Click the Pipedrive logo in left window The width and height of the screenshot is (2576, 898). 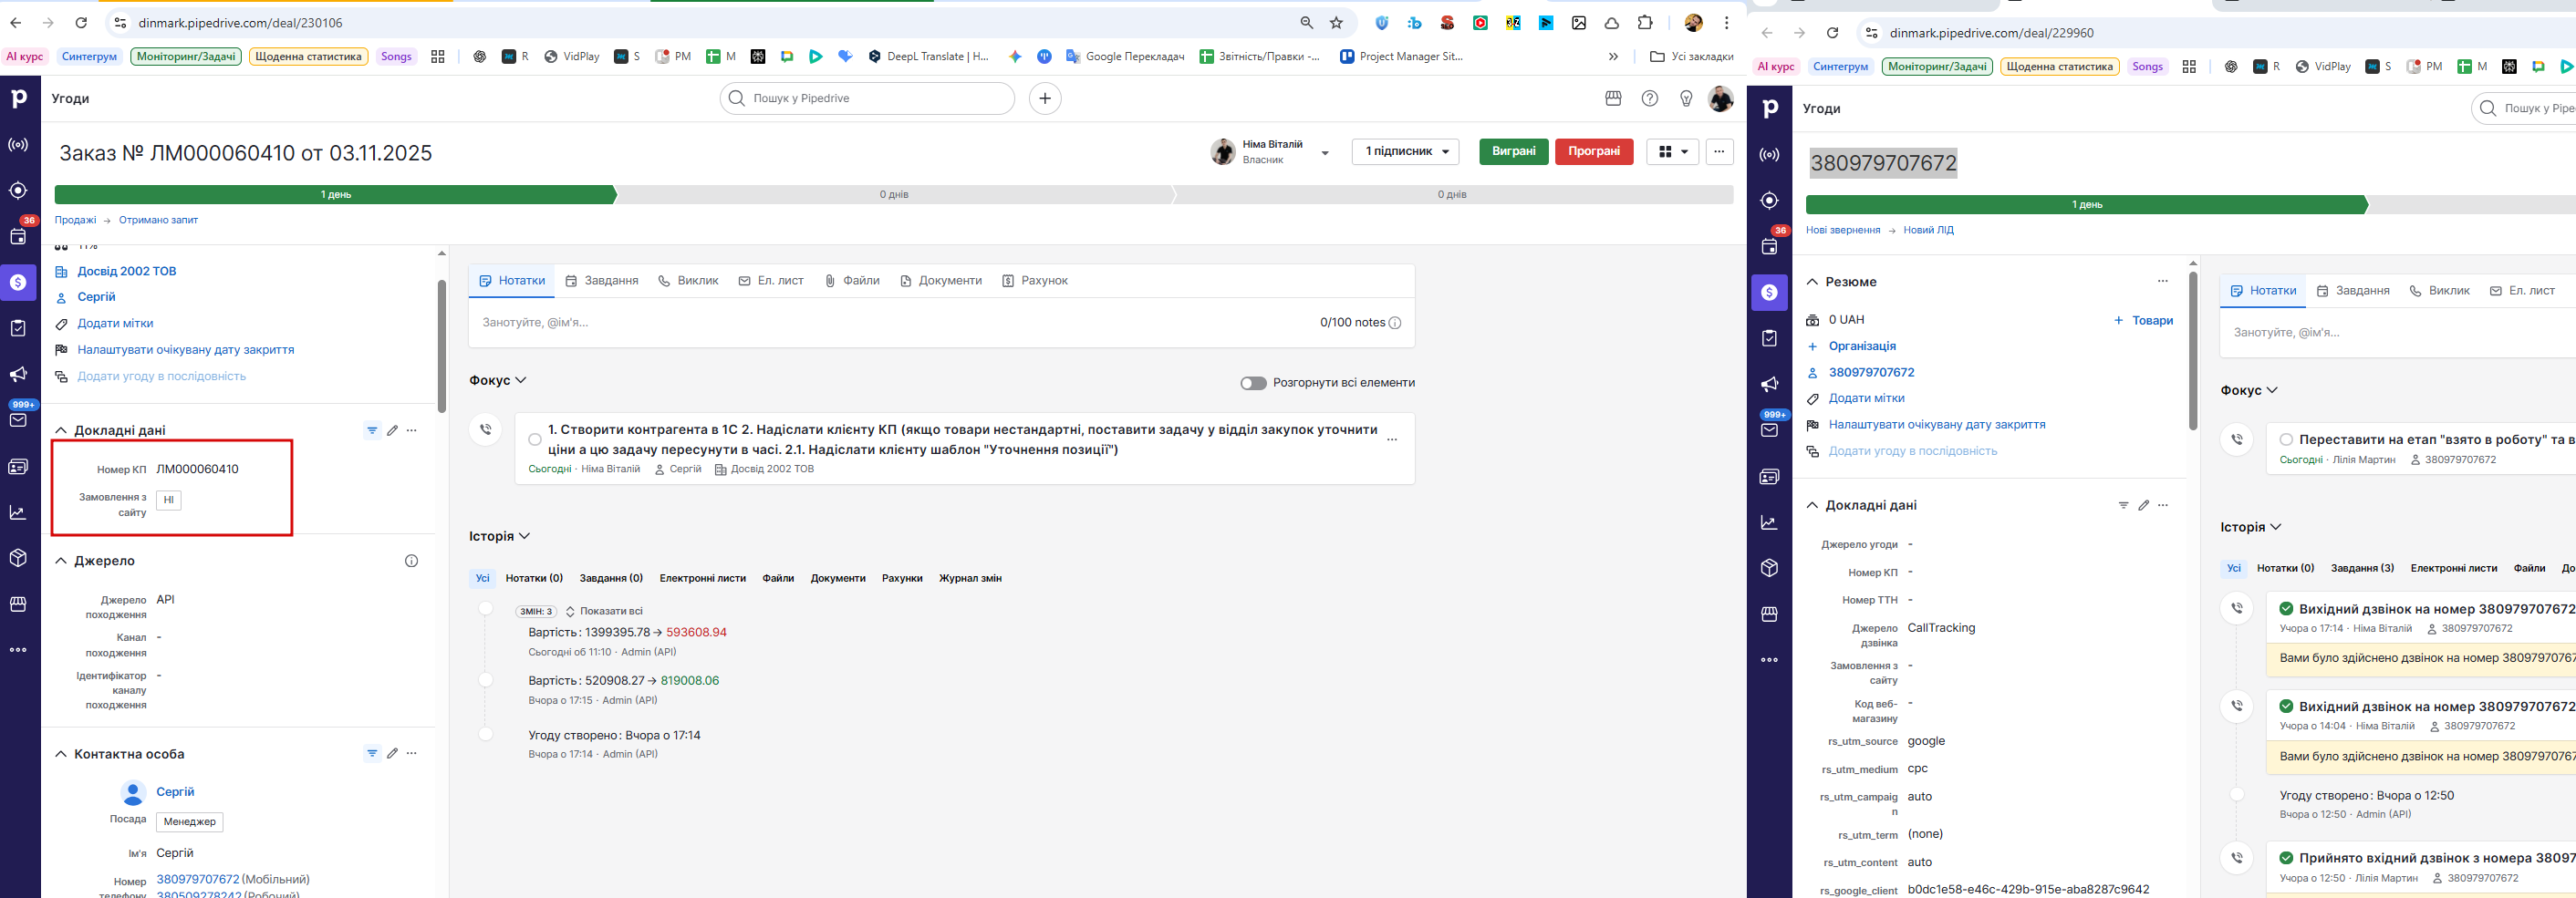(x=19, y=98)
